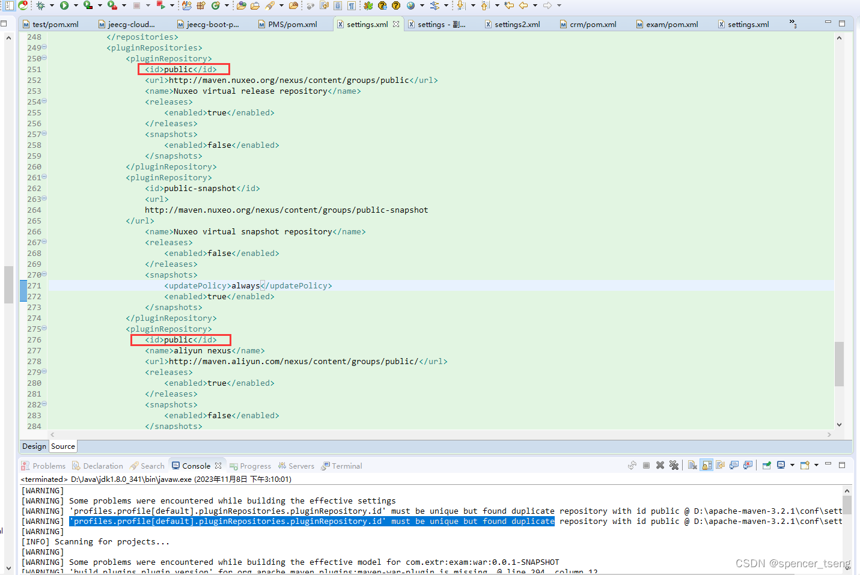Screen dimensions: 860x575
Task: Open a web browser via the globe icon
Action: tap(410, 5)
